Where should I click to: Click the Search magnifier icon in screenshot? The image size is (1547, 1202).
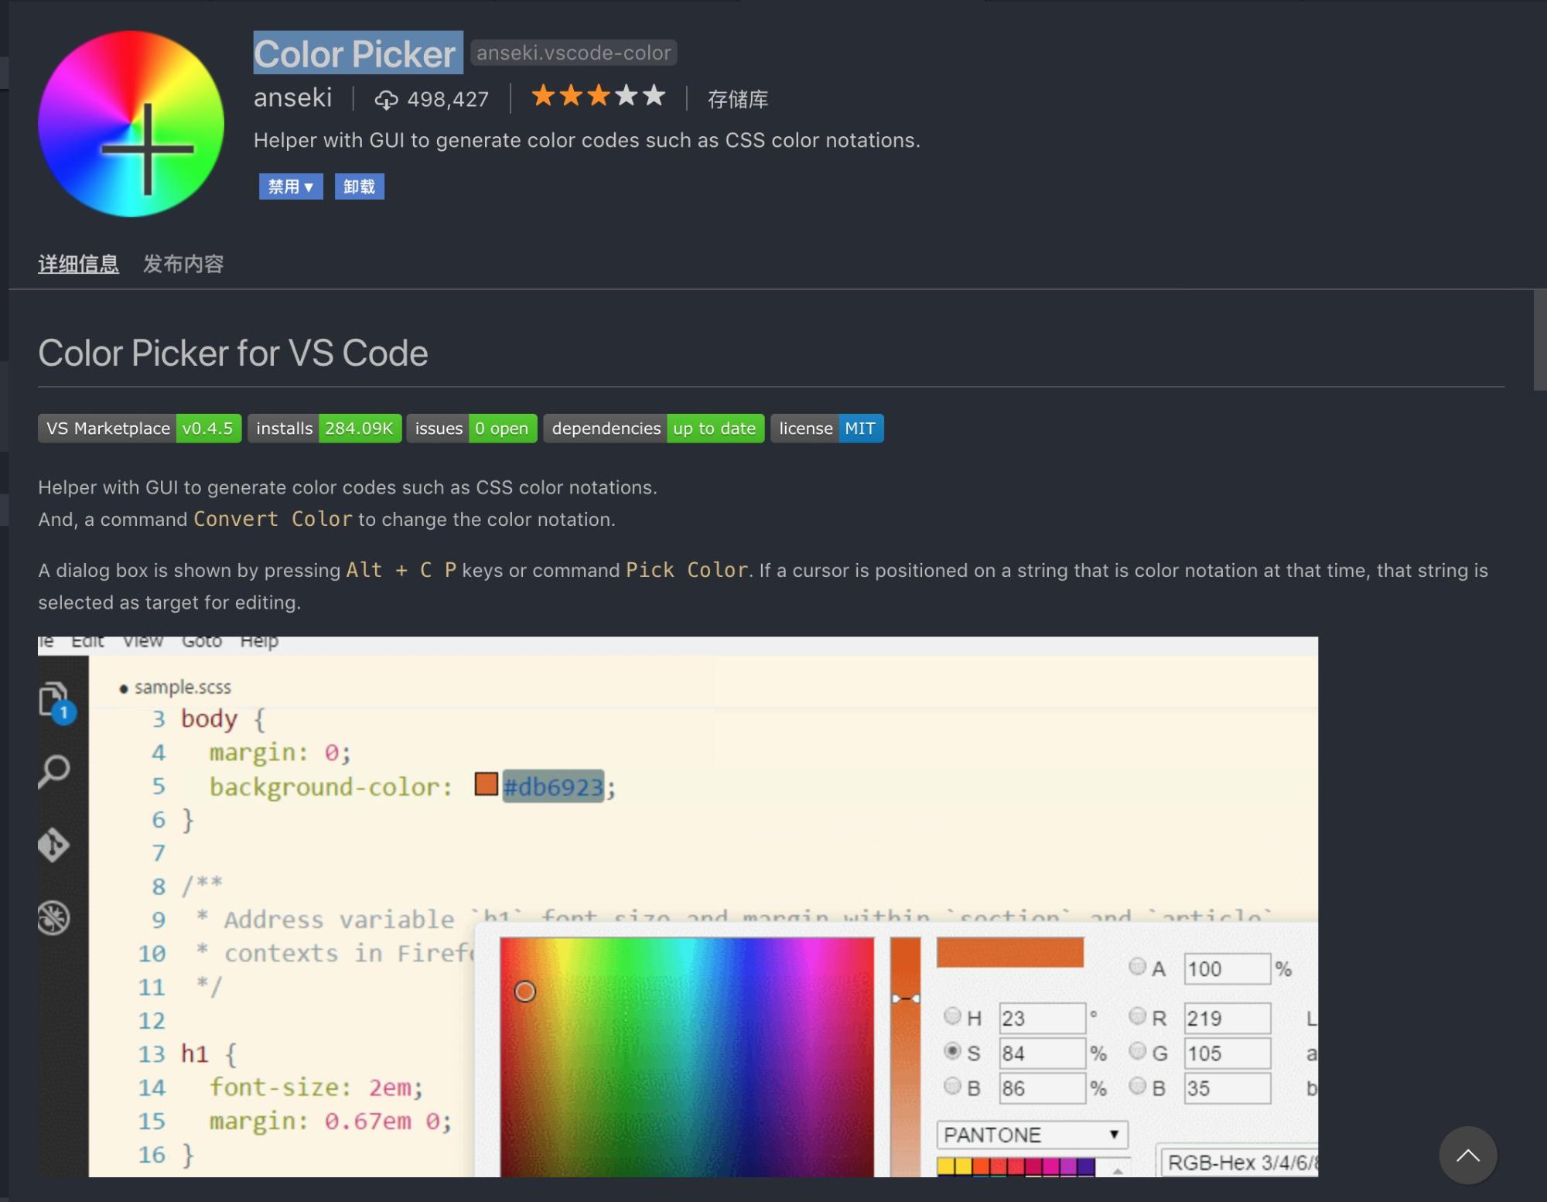coord(54,771)
